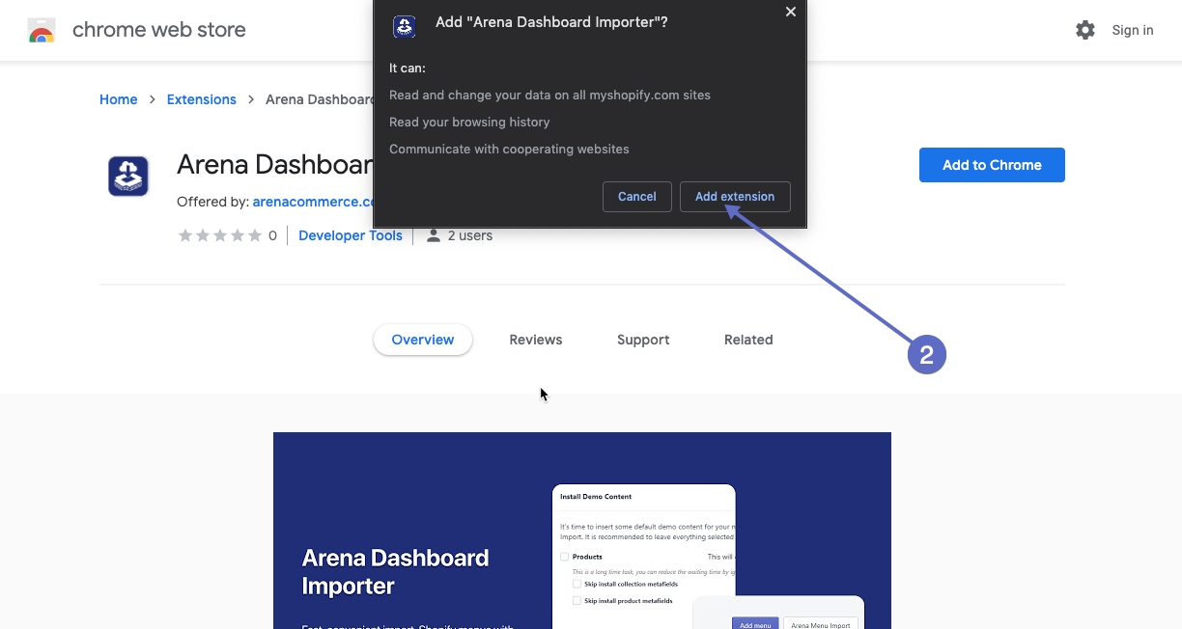The width and height of the screenshot is (1182, 629).
Task: Click the numbered 2 annotation badge
Action: click(927, 354)
